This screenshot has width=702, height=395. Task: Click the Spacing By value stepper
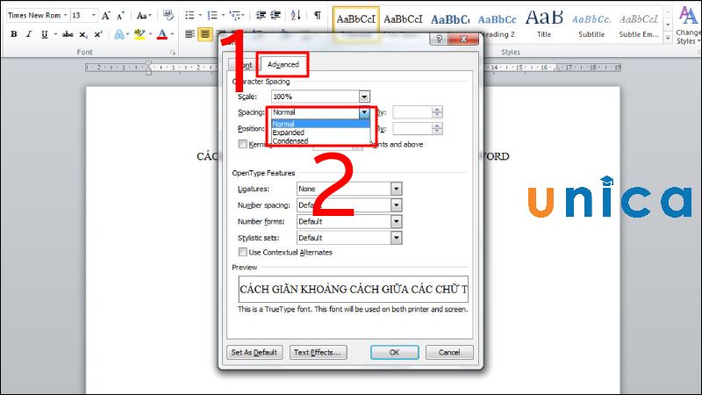click(x=437, y=112)
